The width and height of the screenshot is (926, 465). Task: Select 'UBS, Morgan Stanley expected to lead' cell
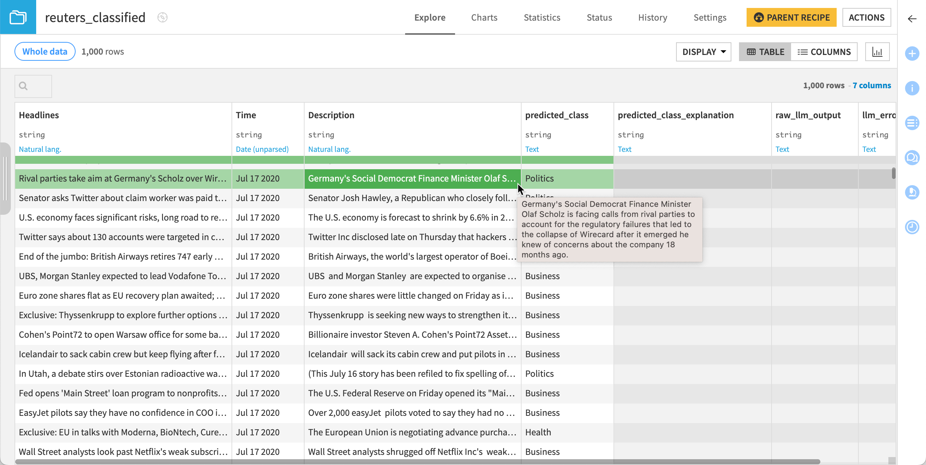pyautogui.click(x=123, y=276)
